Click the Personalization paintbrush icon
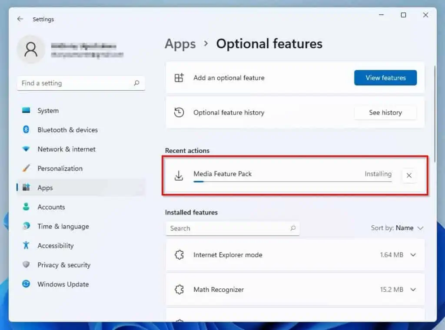Viewport: 445px width, 330px height. pyautogui.click(x=26, y=168)
